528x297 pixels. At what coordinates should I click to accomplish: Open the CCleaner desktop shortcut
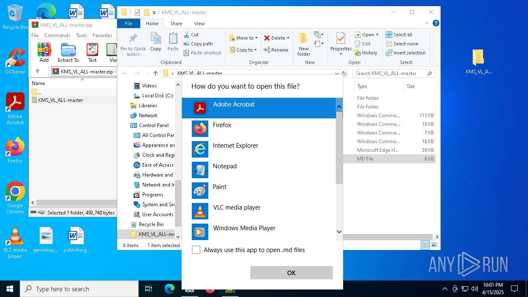coord(15,61)
